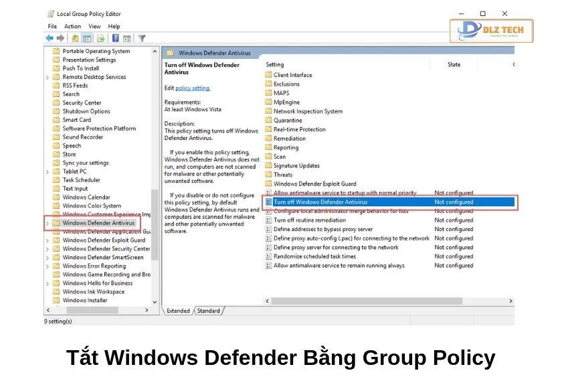Screen dimensions: 562x383
Task: Click the Forward arrow in the toolbar
Action: pyautogui.click(x=60, y=38)
